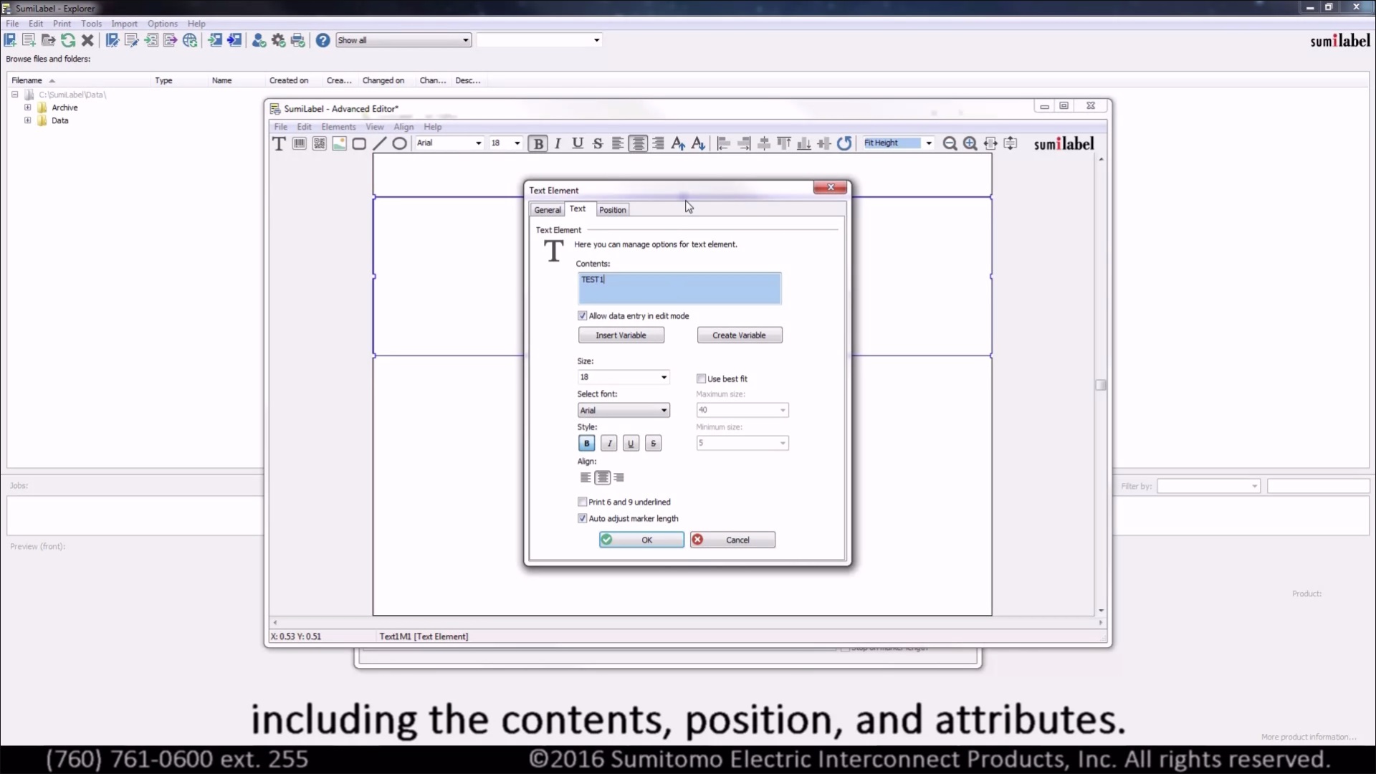
Task: Select the Barcode element tool
Action: pyautogui.click(x=299, y=143)
